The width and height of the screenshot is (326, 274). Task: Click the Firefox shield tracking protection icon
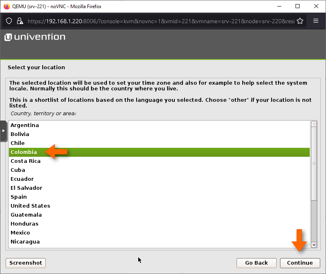pyautogui.click(x=9, y=21)
